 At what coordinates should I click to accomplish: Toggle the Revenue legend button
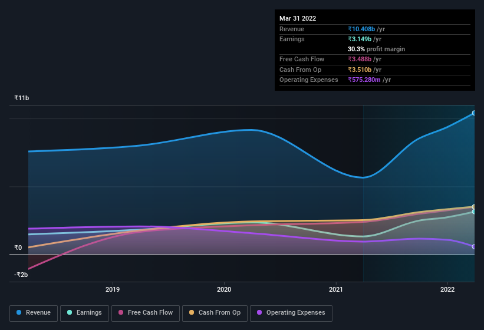[34, 313]
